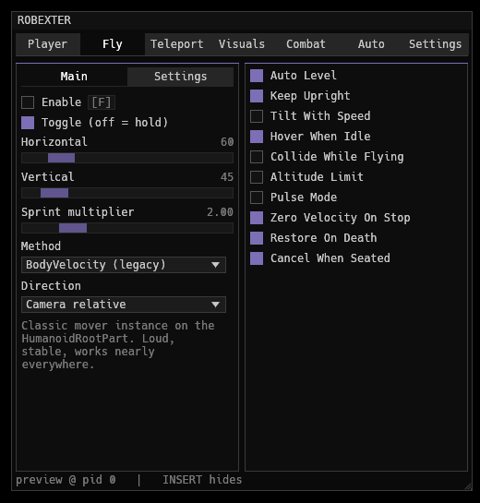Adjust the Sprint multiplier slider
Screen dimensions: 480x503
coord(127,228)
